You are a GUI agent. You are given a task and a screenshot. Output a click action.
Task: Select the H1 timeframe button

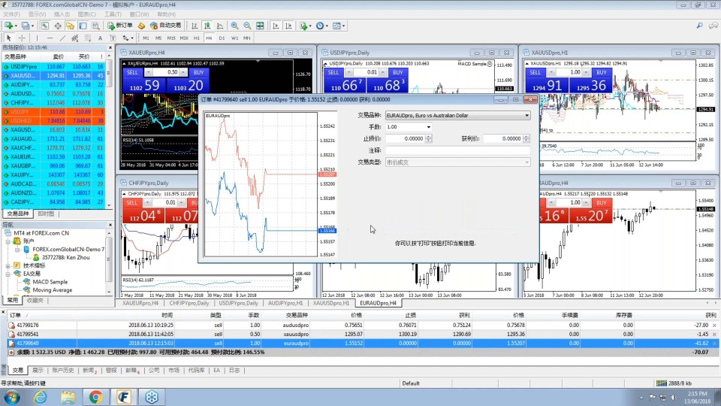click(x=197, y=38)
